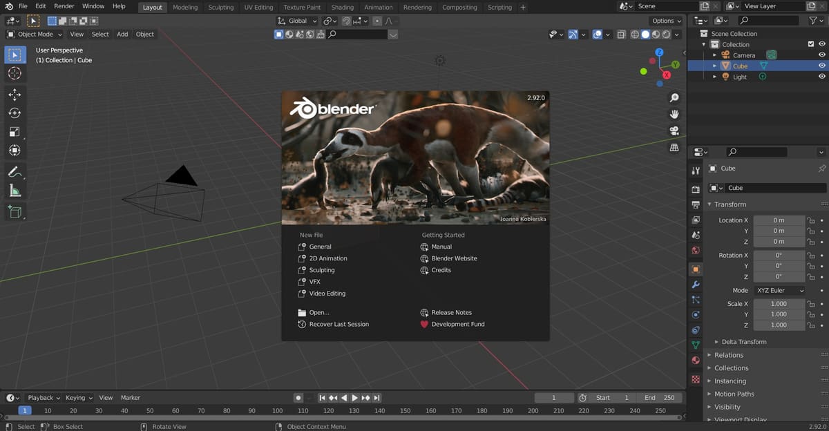This screenshot has height=431, width=829.
Task: Click the pan view hand icon
Action: 674,114
